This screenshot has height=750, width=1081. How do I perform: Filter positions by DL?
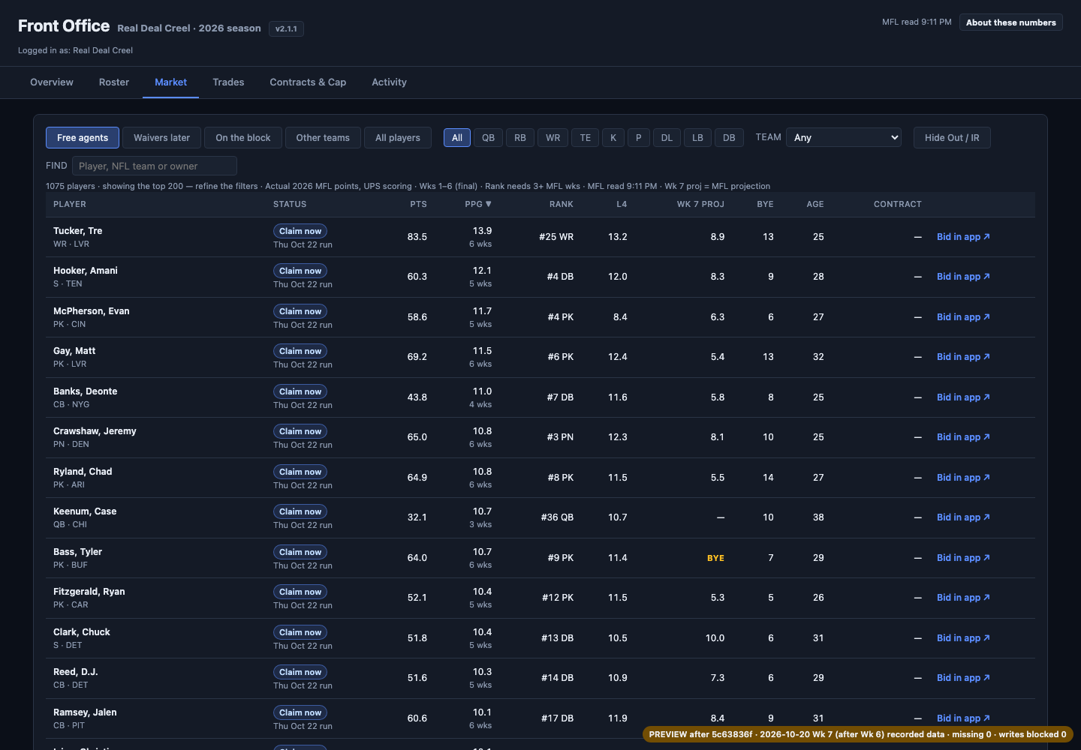click(x=667, y=138)
